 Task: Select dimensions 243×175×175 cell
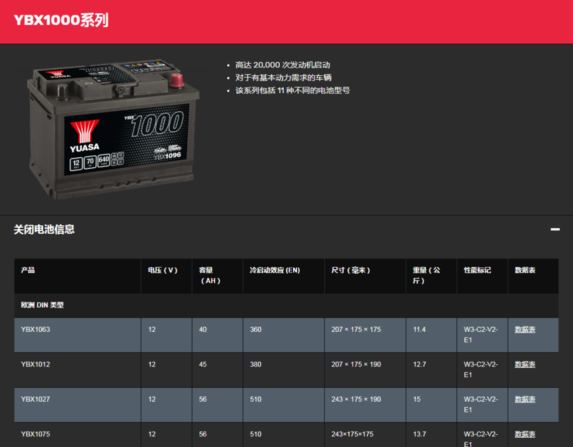coord(365,435)
